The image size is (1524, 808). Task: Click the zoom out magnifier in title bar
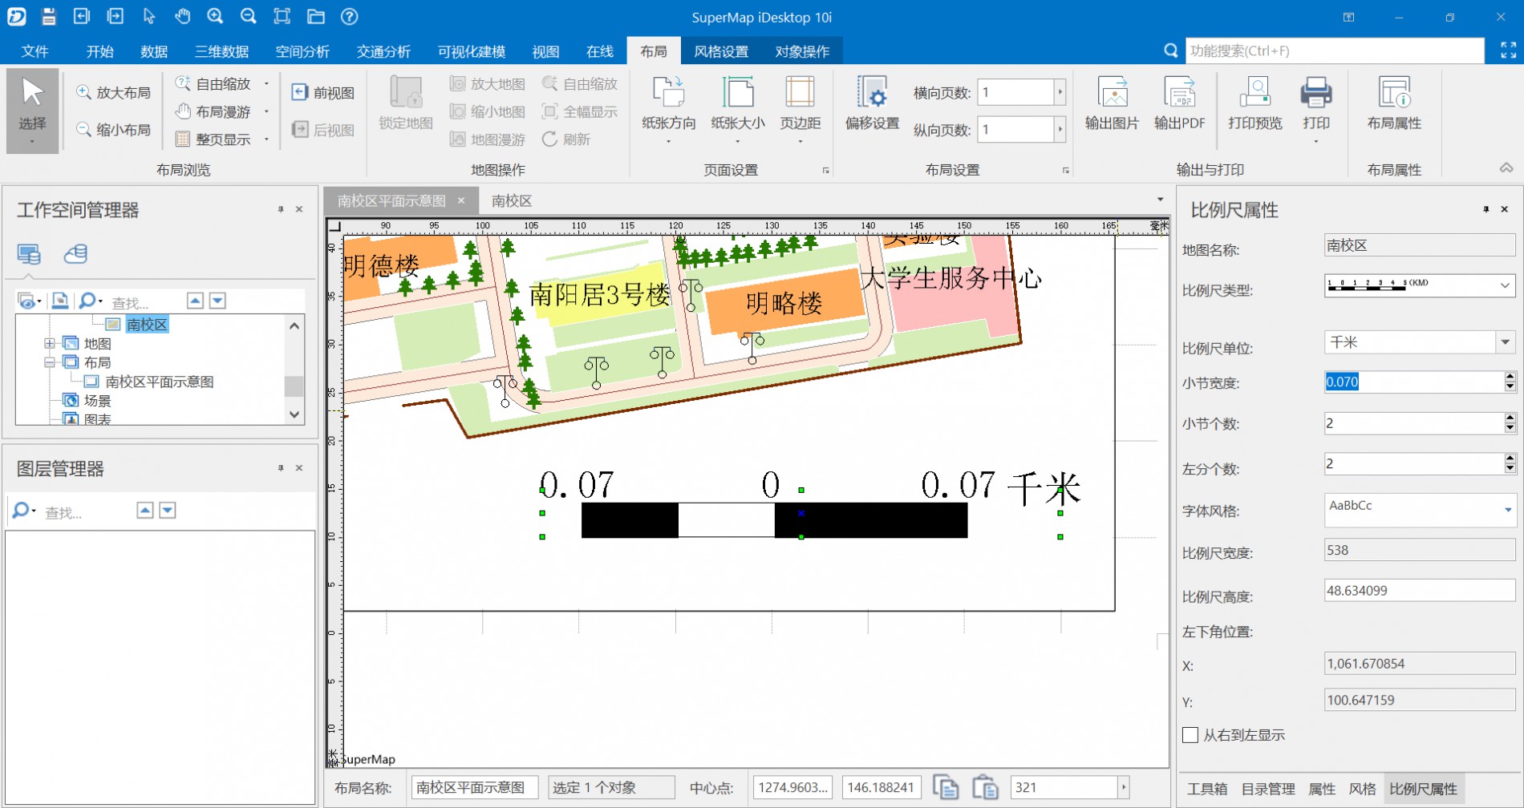(x=249, y=16)
